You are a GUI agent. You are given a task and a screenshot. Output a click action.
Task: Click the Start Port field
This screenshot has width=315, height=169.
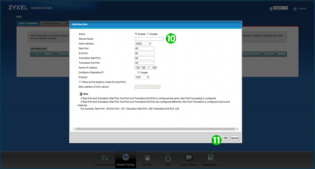click(145, 48)
